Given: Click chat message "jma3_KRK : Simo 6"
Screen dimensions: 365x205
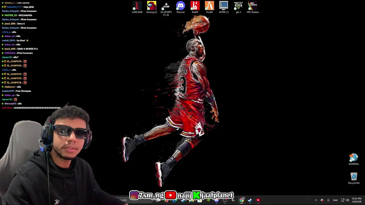Looking at the screenshot, I should tap(13, 24).
